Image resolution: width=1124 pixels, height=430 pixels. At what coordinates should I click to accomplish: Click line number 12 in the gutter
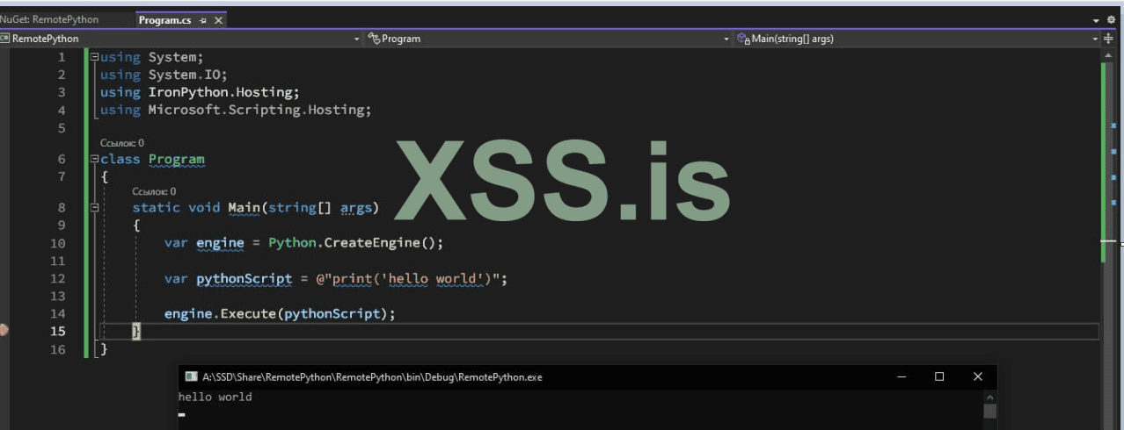[58, 279]
